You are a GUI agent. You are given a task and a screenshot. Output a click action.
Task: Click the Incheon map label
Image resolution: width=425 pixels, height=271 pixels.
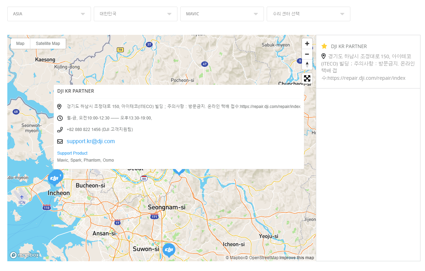[x=59, y=193]
